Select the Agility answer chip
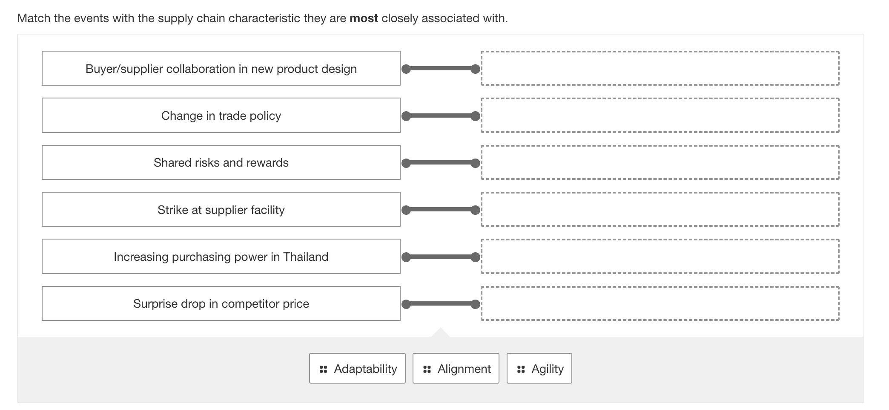Image resolution: width=889 pixels, height=410 pixels. tap(539, 368)
